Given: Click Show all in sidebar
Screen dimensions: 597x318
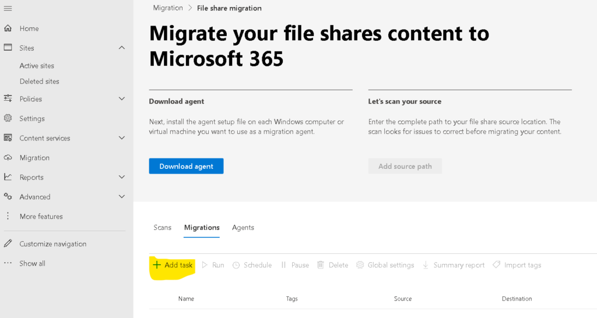Looking at the screenshot, I should [x=33, y=263].
